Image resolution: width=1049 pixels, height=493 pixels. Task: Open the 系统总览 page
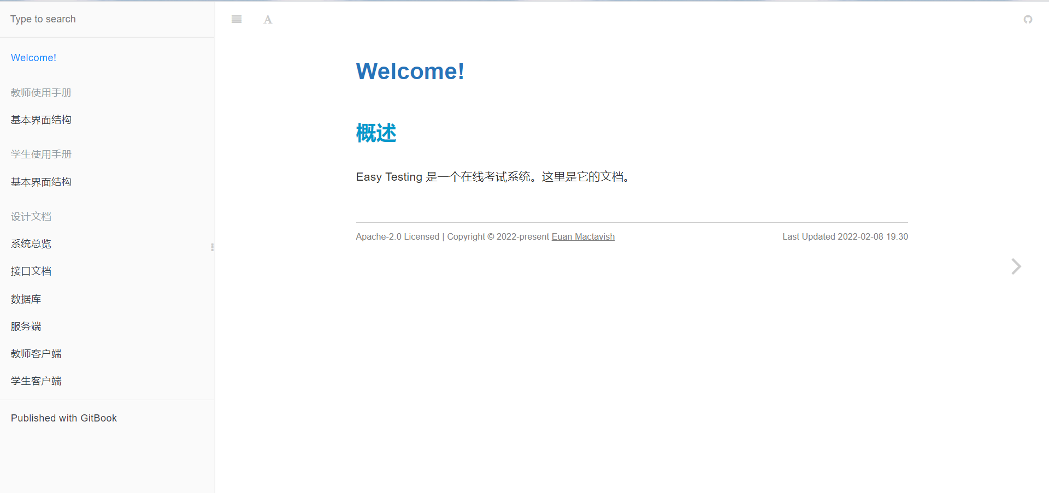click(x=31, y=244)
